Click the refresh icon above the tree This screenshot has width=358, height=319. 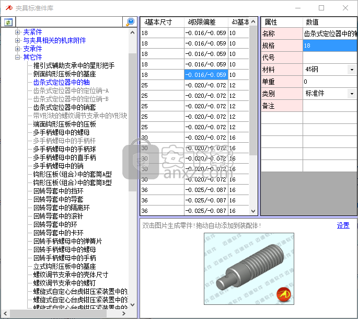point(8,22)
